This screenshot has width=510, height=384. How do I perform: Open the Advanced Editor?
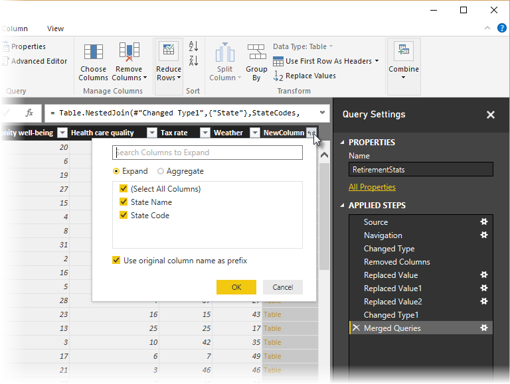point(35,61)
